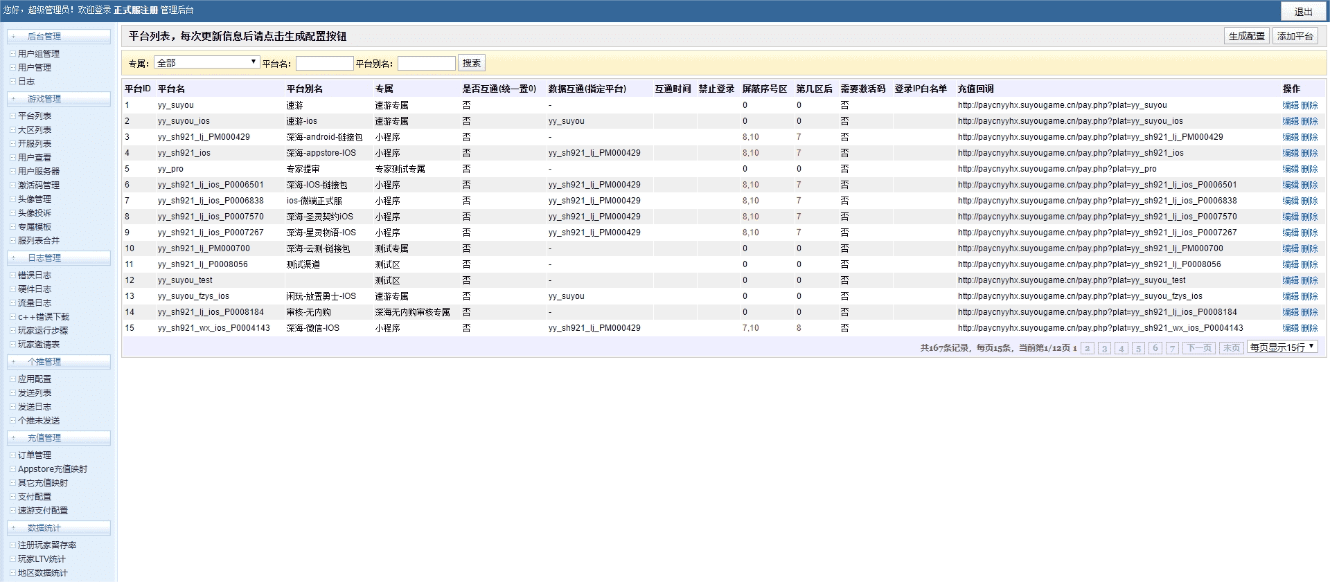Collapse the 后台管理 sidebar section
This screenshot has width=1330, height=582.
click(x=59, y=37)
